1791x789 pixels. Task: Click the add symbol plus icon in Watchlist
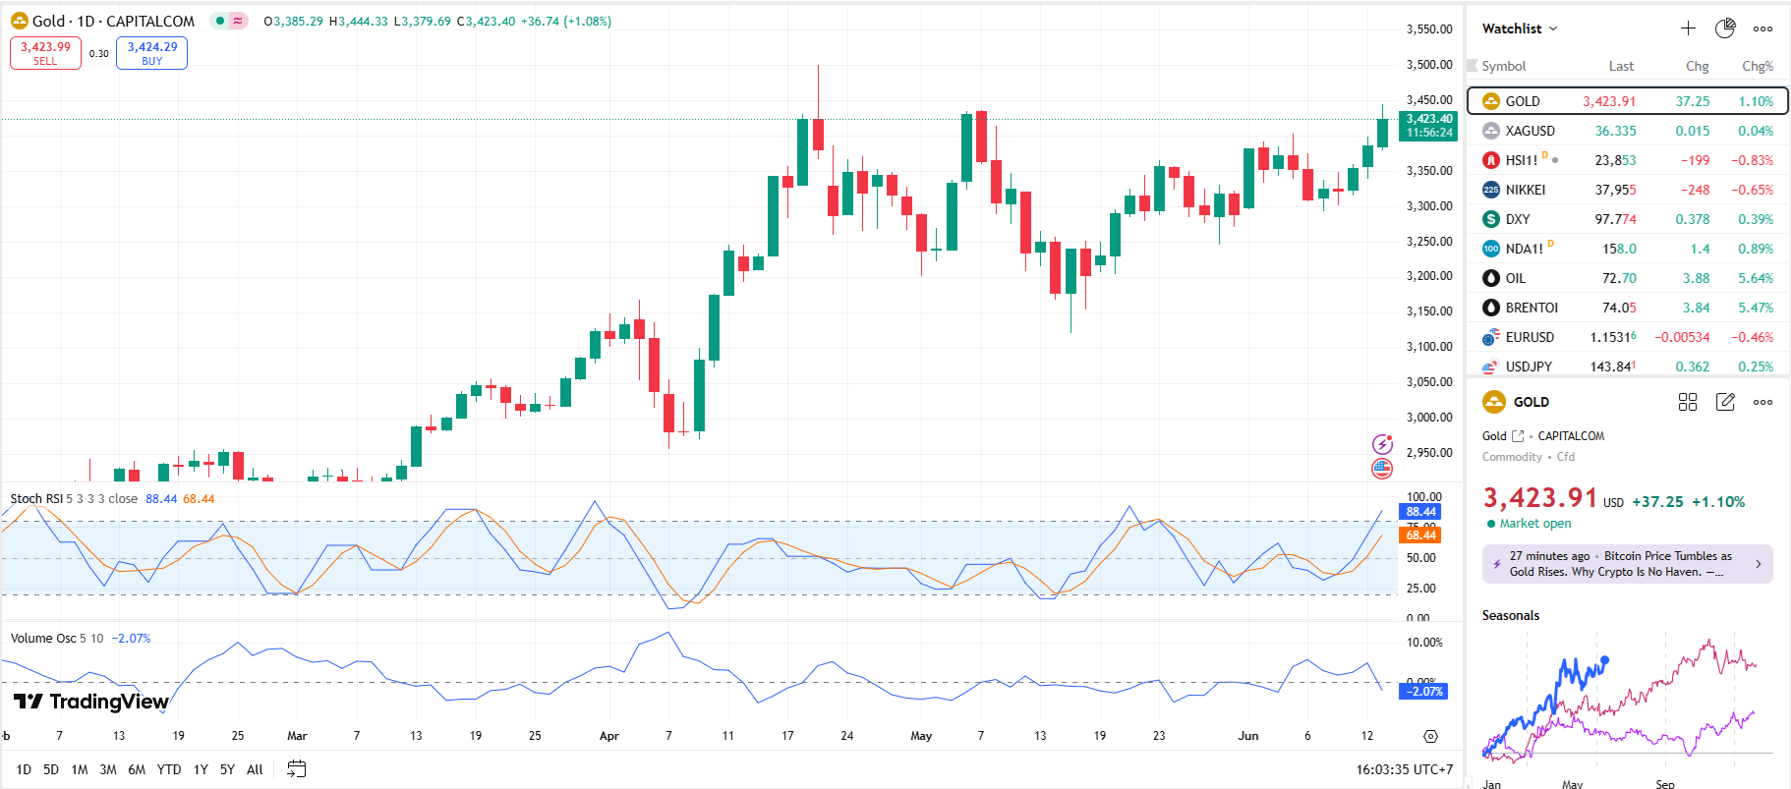point(1688,28)
